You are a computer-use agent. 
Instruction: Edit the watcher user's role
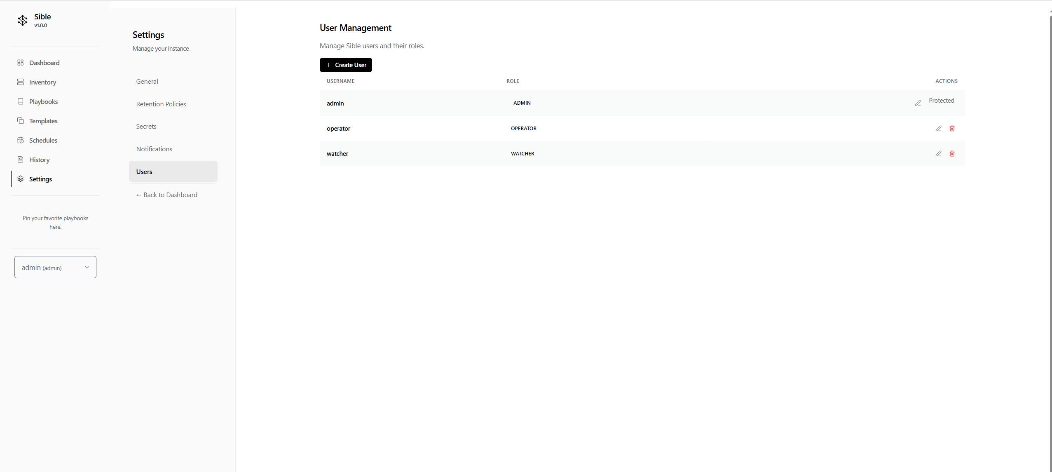pyautogui.click(x=939, y=153)
